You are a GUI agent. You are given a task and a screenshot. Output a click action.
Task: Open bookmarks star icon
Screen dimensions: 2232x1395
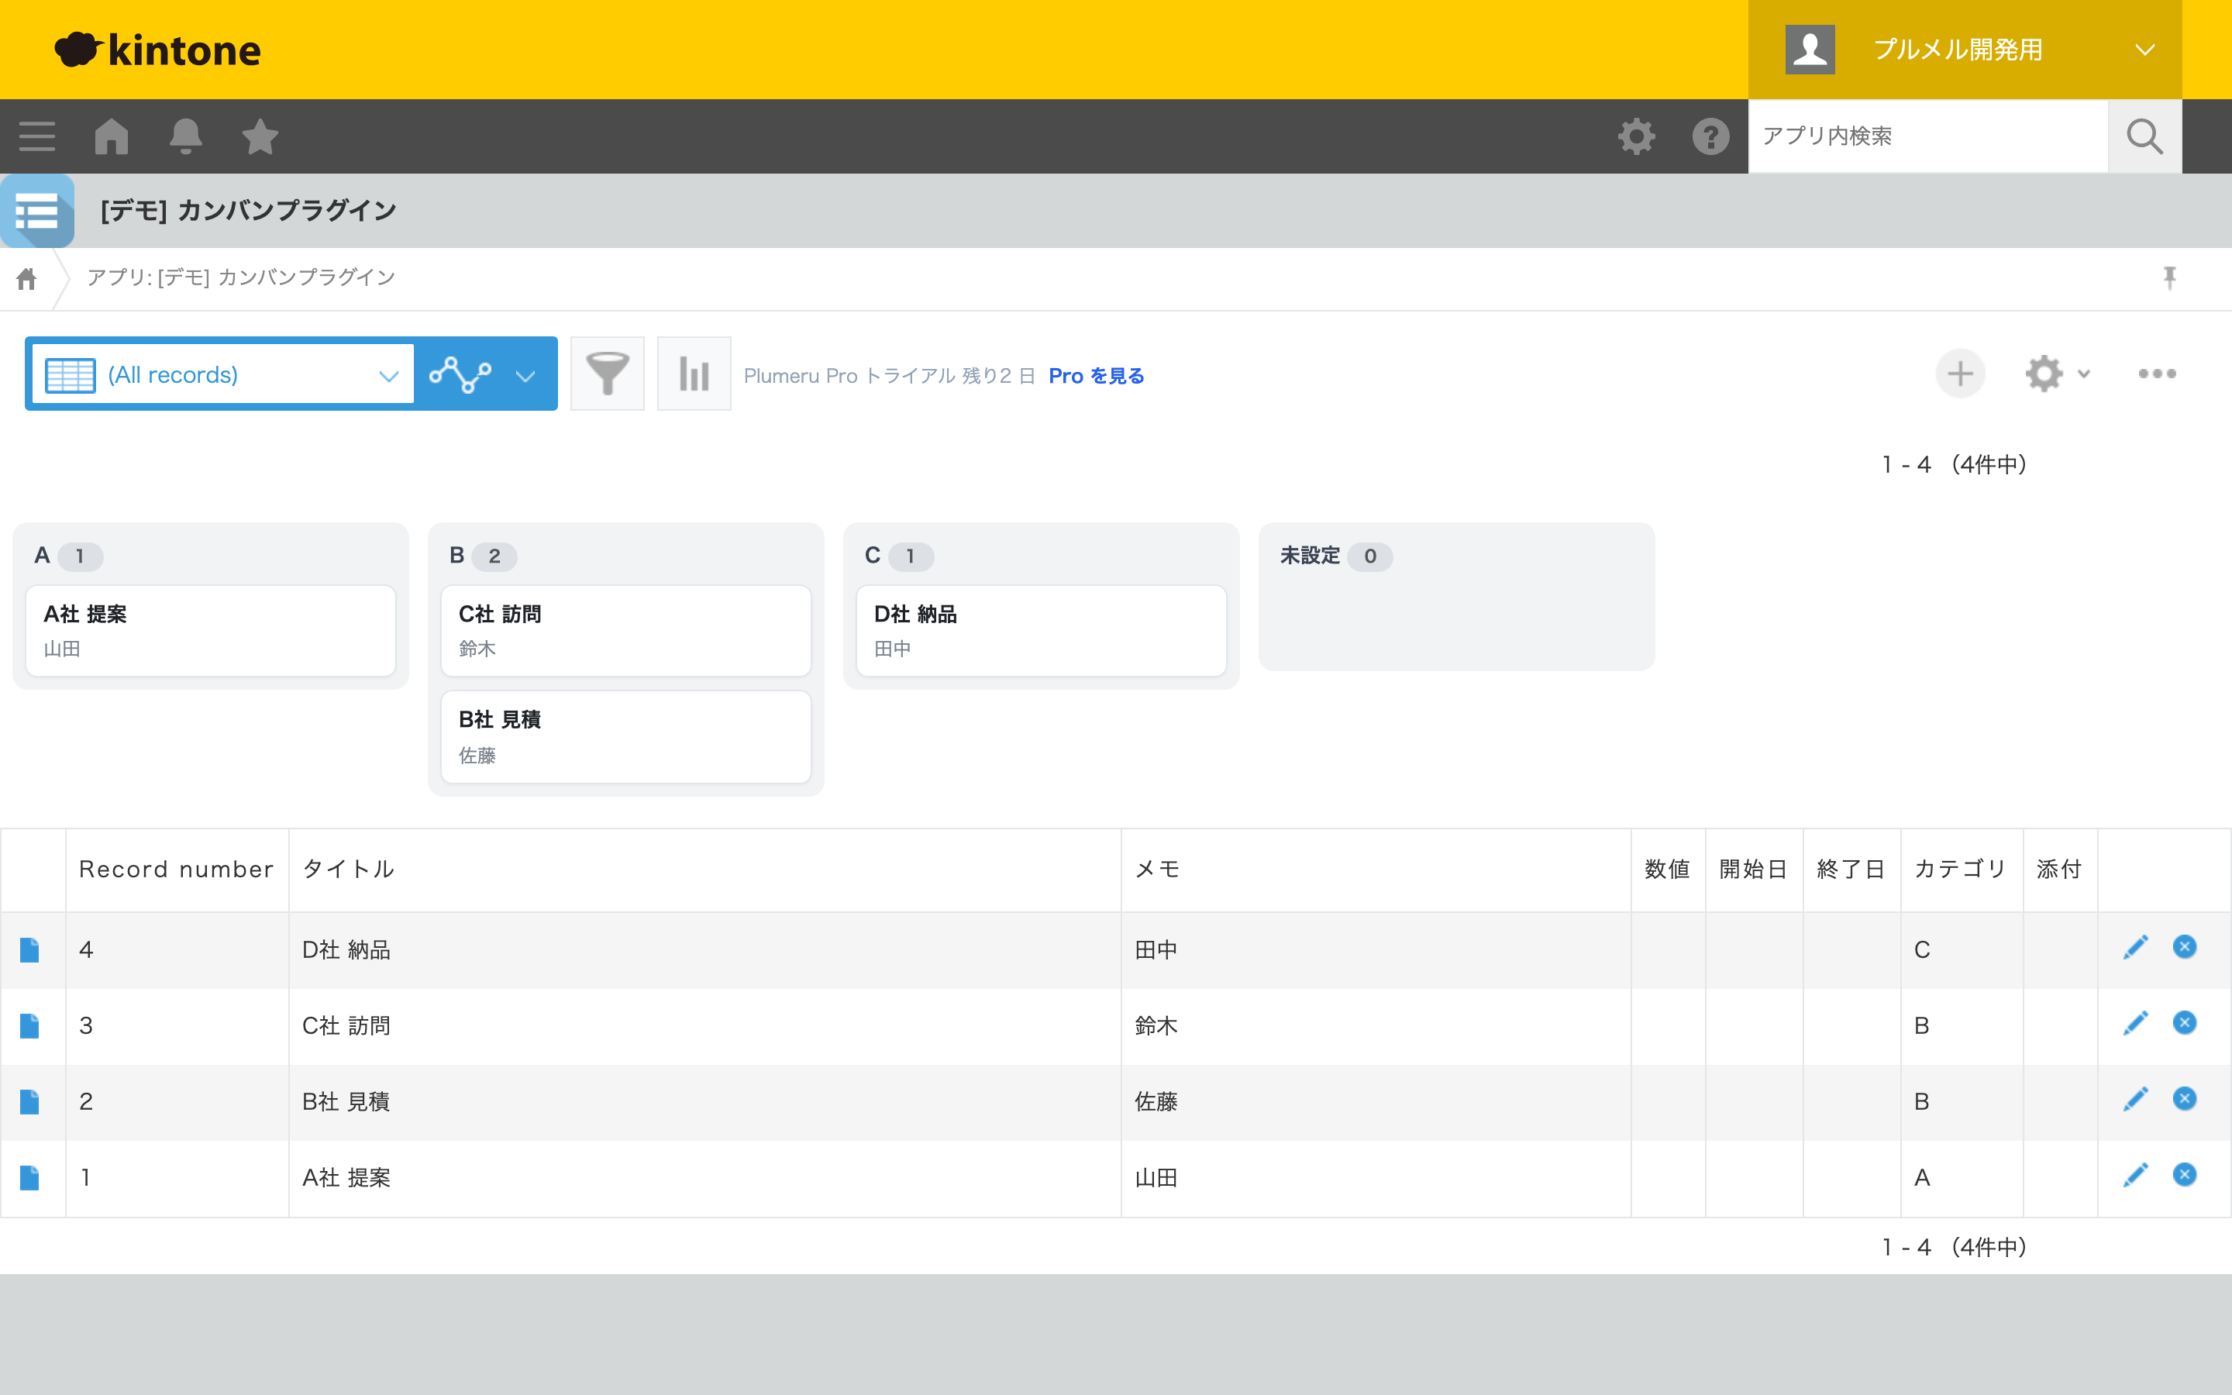[x=260, y=136]
